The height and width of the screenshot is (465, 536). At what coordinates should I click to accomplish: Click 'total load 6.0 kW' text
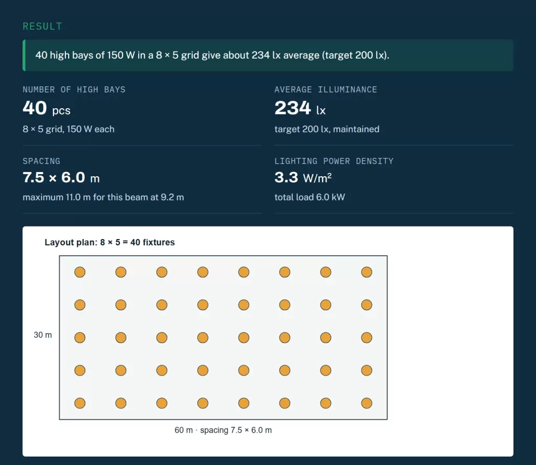(310, 197)
